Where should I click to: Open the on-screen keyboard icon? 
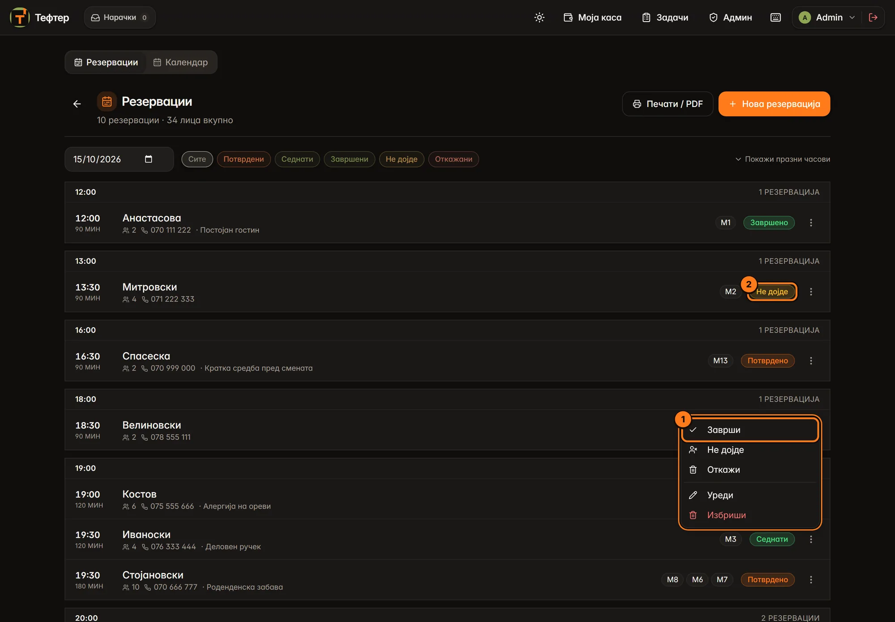click(776, 17)
